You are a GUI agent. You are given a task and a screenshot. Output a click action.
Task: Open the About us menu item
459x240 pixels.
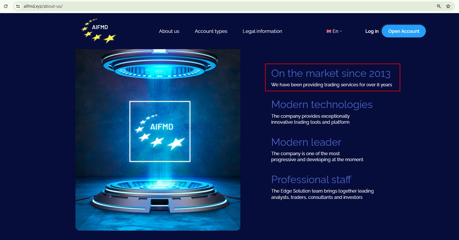coord(169,31)
